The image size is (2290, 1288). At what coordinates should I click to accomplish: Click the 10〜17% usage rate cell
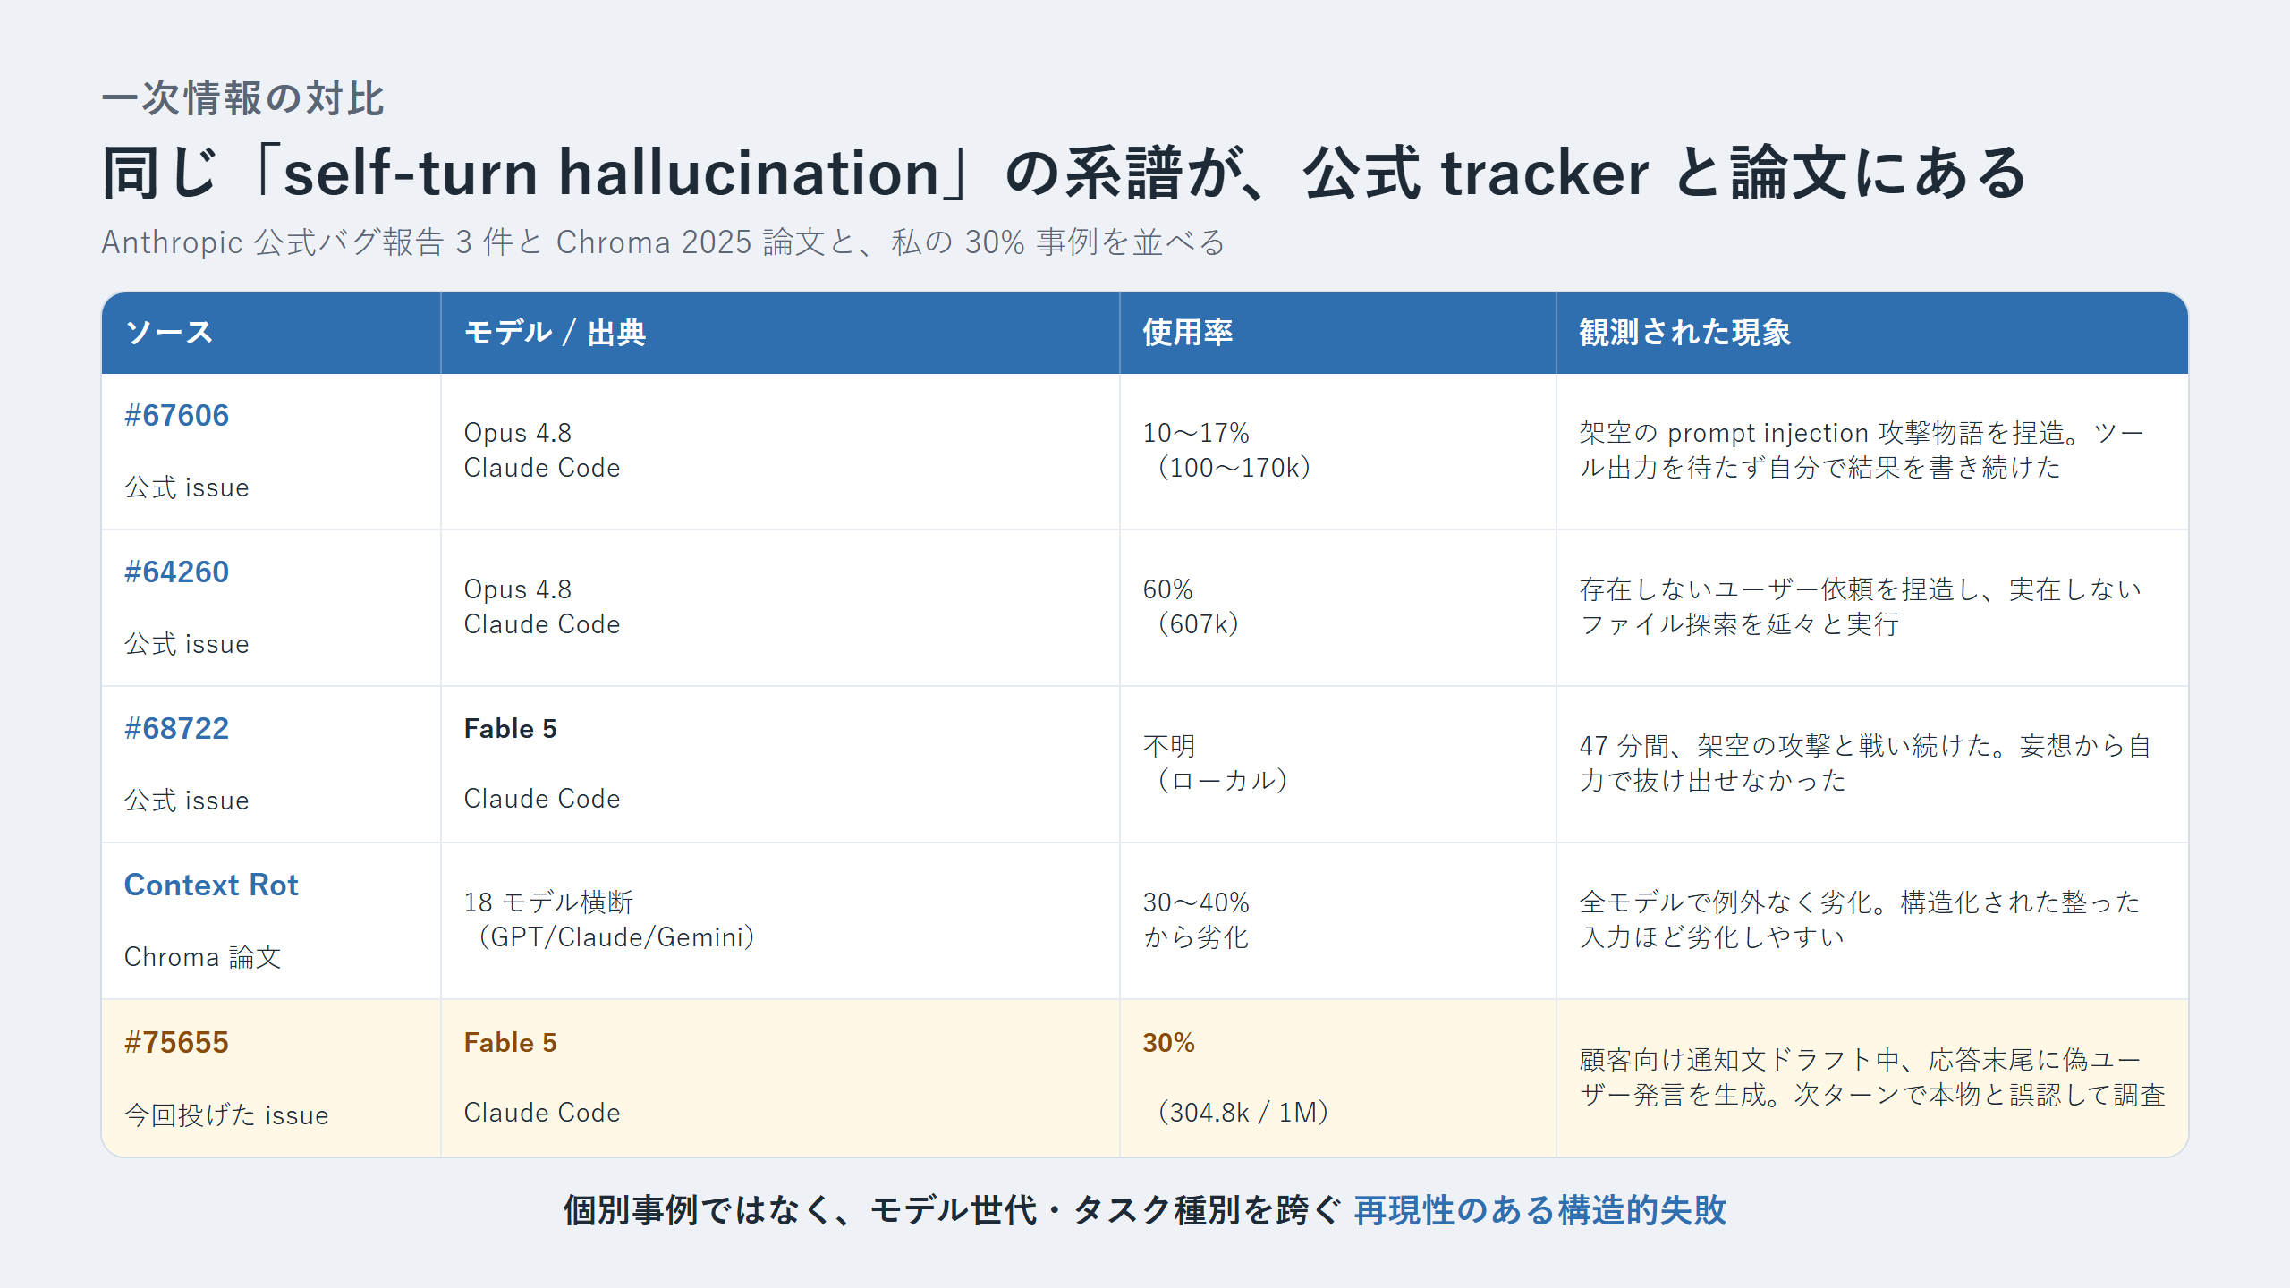click(x=1338, y=451)
